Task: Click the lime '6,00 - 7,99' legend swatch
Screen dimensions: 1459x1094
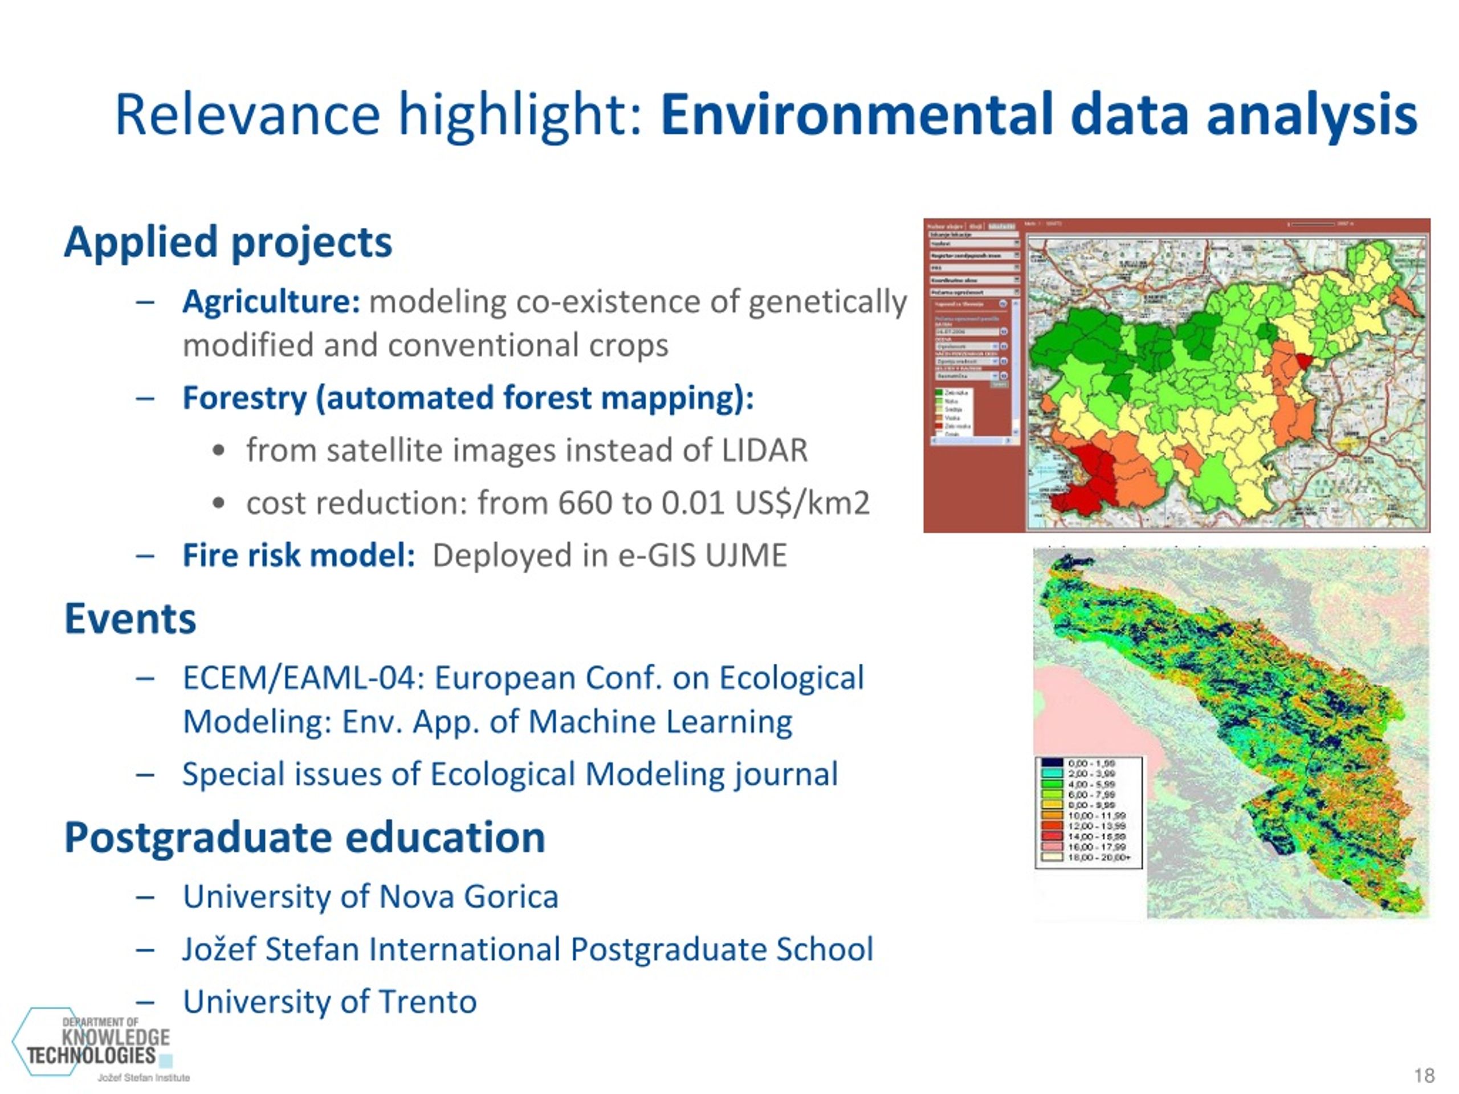Action: point(1052,795)
